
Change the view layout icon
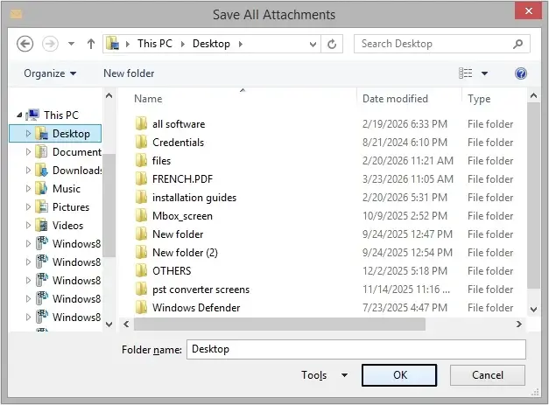click(x=465, y=73)
